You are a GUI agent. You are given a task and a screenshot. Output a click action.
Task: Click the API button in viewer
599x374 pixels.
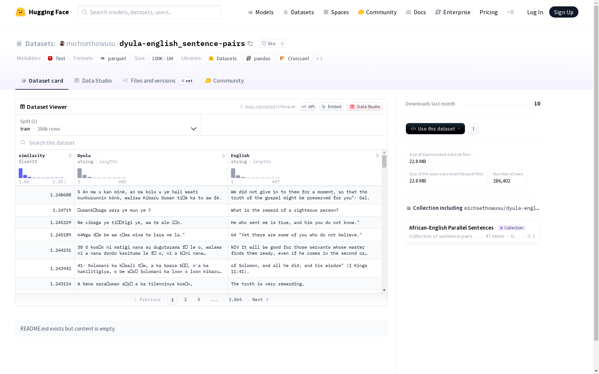click(x=308, y=107)
